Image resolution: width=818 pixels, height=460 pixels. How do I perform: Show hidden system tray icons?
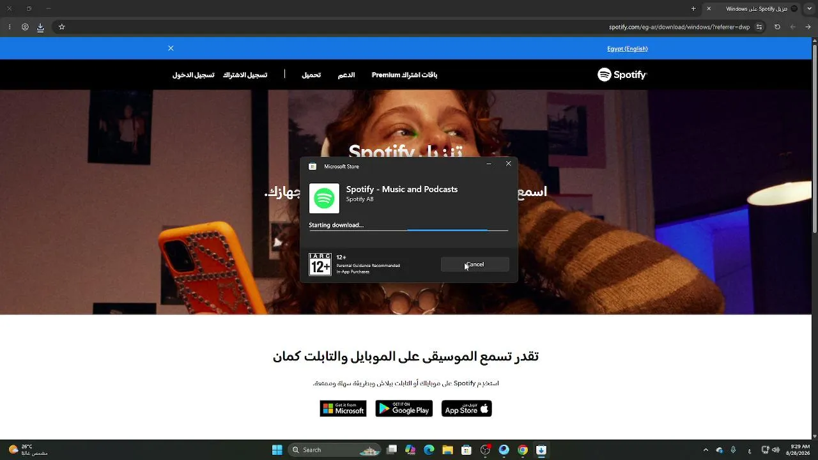coord(706,450)
